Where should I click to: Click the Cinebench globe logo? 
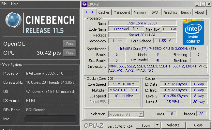click(13, 20)
